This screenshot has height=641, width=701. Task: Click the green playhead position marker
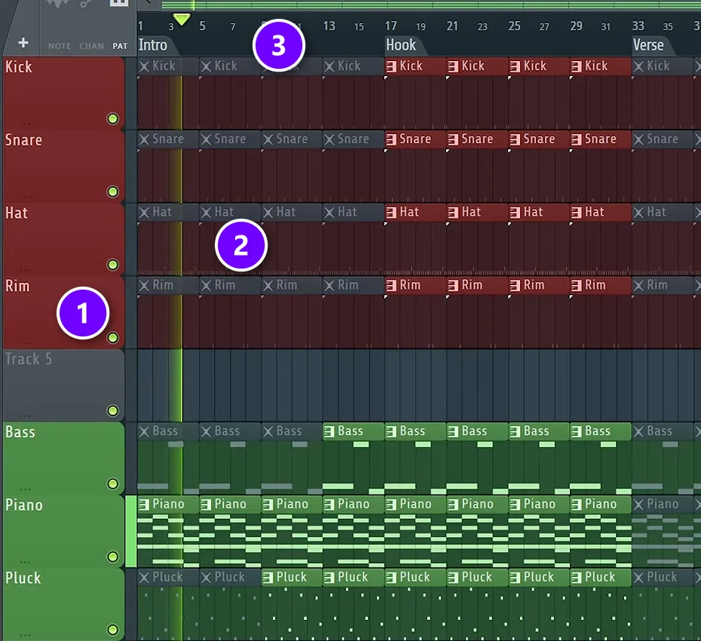click(x=182, y=20)
